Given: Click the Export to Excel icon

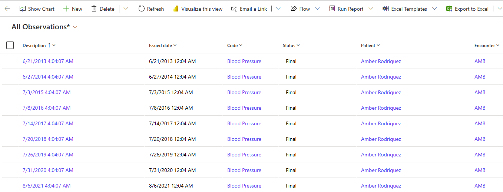Looking at the screenshot, I should point(449,9).
